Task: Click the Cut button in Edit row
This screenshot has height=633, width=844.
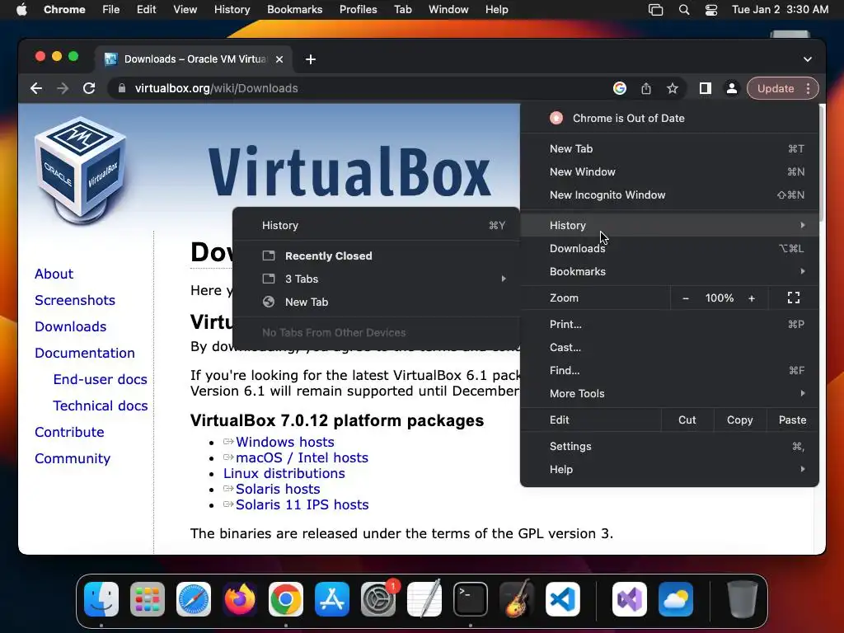Action: 687,420
